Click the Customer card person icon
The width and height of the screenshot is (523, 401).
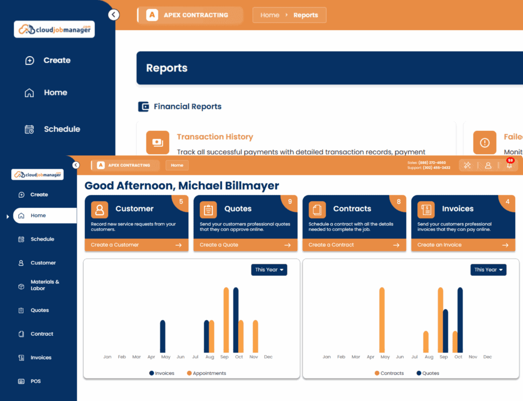tap(100, 209)
